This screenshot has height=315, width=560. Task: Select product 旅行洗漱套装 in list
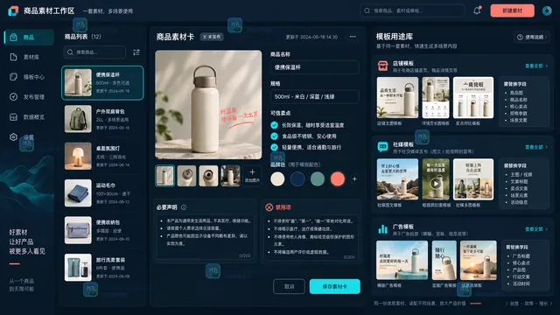click(x=102, y=268)
